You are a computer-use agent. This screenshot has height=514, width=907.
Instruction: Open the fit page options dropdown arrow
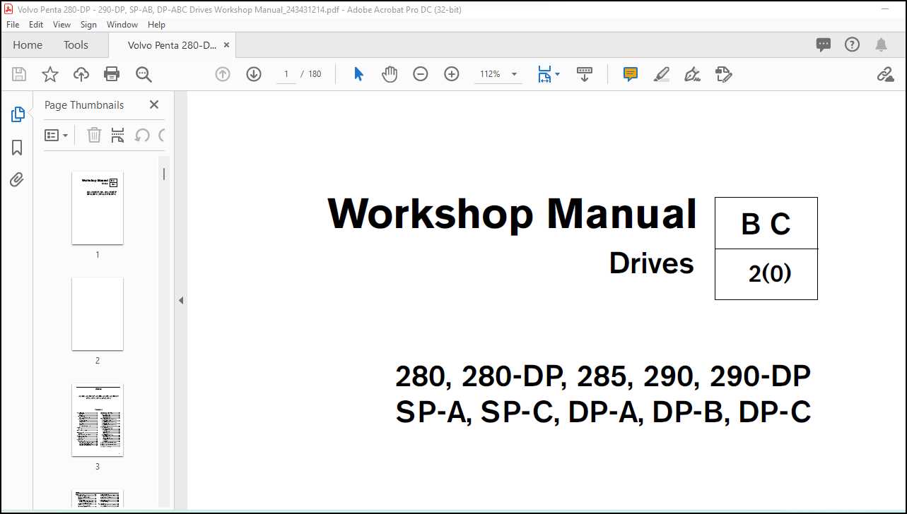(557, 74)
